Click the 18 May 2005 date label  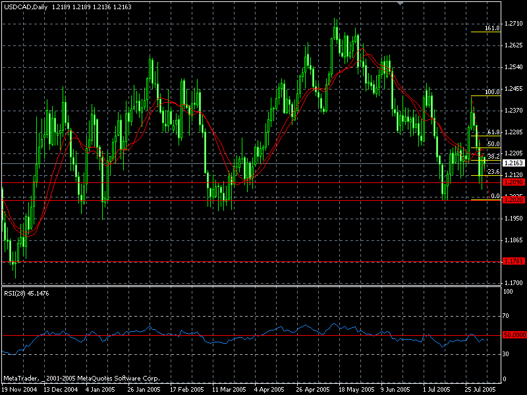[356, 390]
